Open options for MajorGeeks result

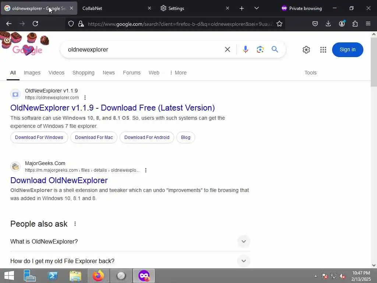[x=146, y=170]
